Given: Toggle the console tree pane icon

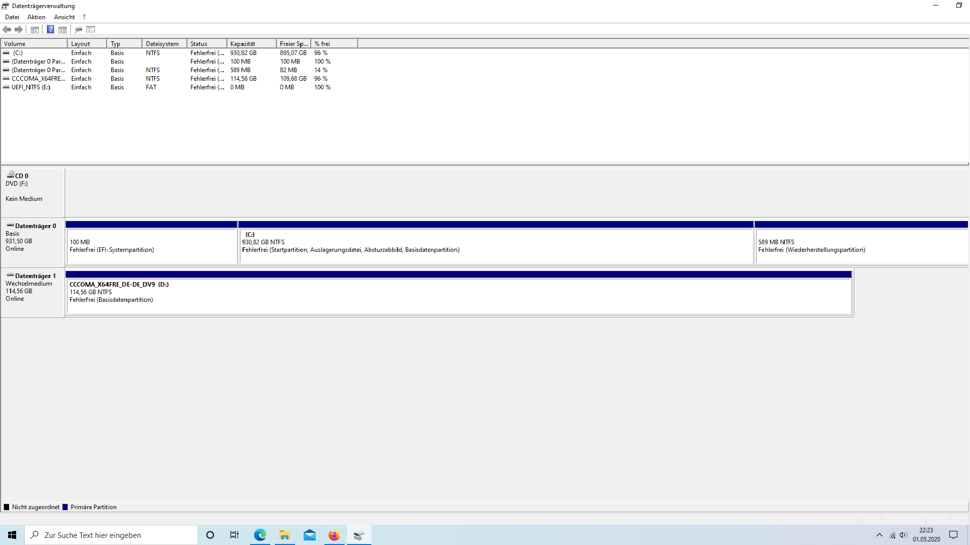Looking at the screenshot, I should click(x=35, y=29).
